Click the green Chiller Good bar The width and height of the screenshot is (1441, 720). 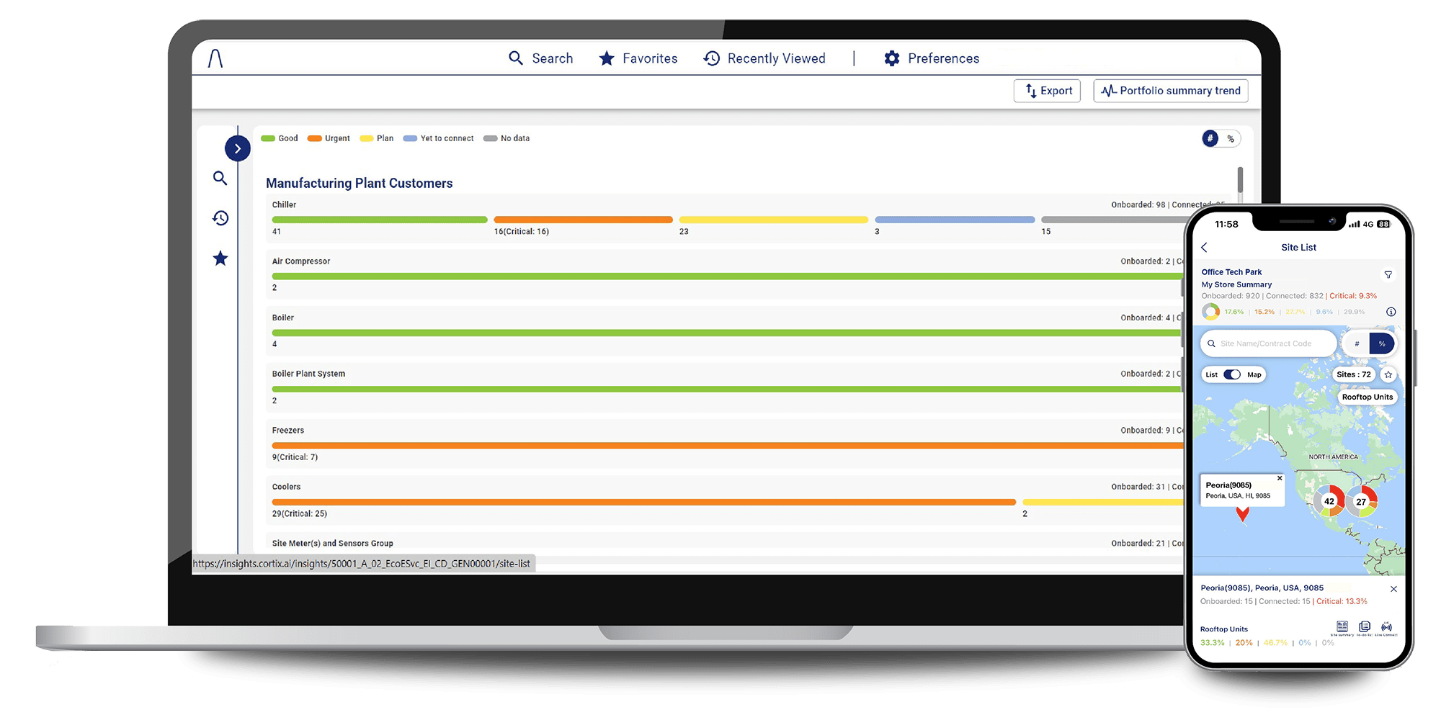tap(379, 220)
